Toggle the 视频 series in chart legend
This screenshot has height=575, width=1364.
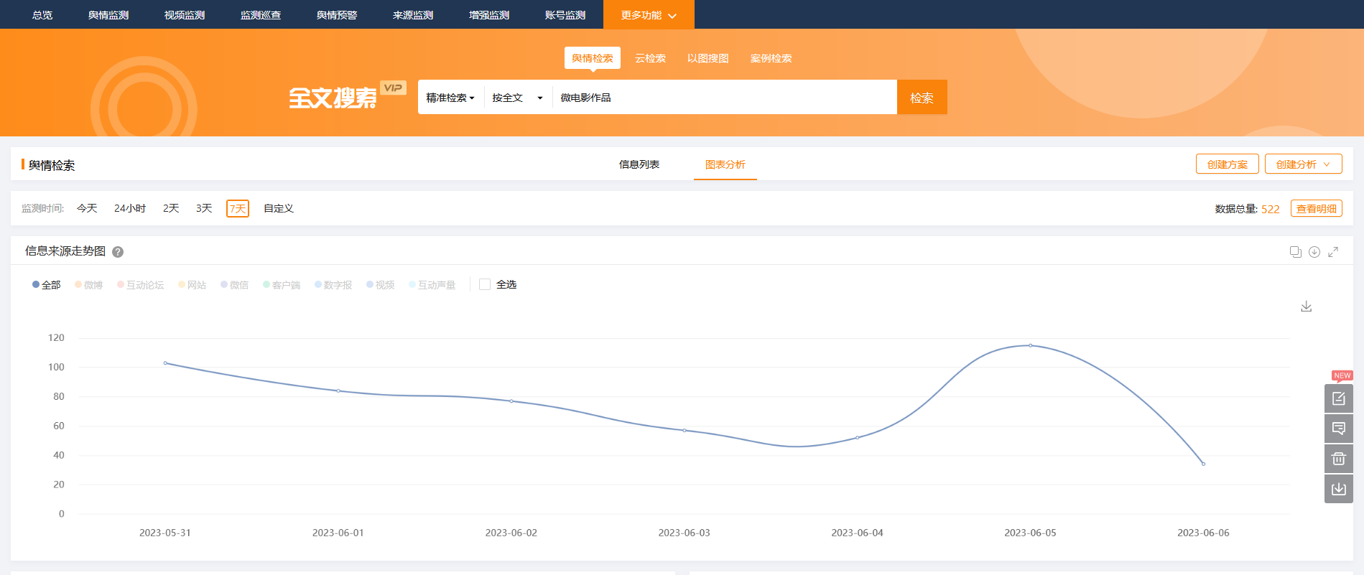click(x=381, y=285)
